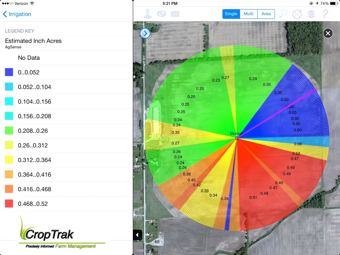This screenshot has width=340, height=255.
Task: Tap the cloud sync icon
Action: click(161, 14)
